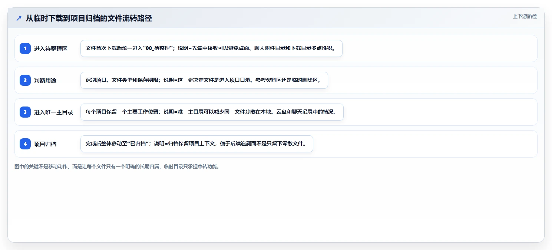Click the step 3 number badge
Screen dimensions: 552x250
25,112
